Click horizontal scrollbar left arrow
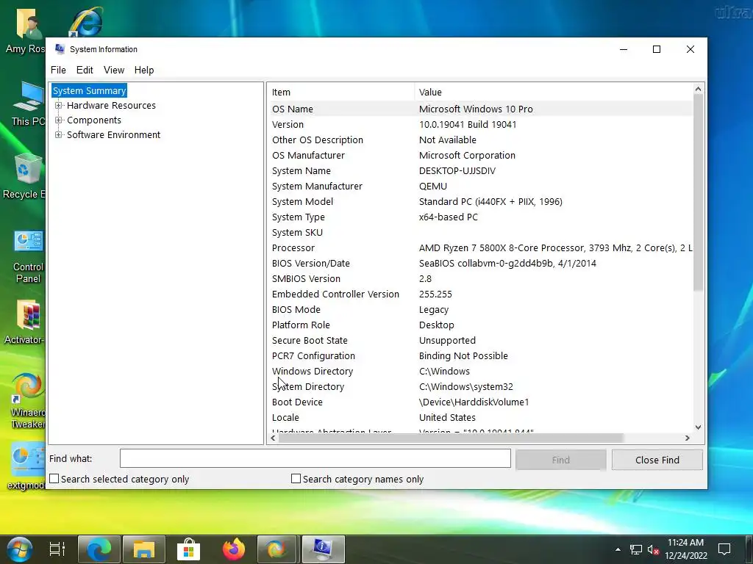The image size is (753, 564). 274,438
